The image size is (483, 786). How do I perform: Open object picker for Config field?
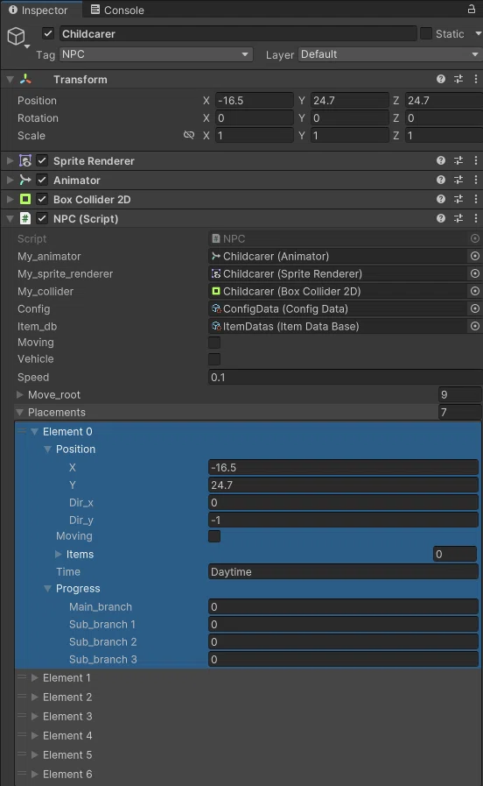click(x=474, y=308)
